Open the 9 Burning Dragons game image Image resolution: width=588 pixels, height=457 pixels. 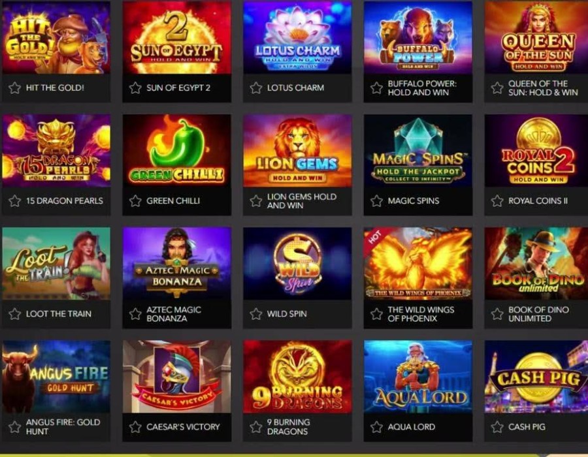(297, 377)
